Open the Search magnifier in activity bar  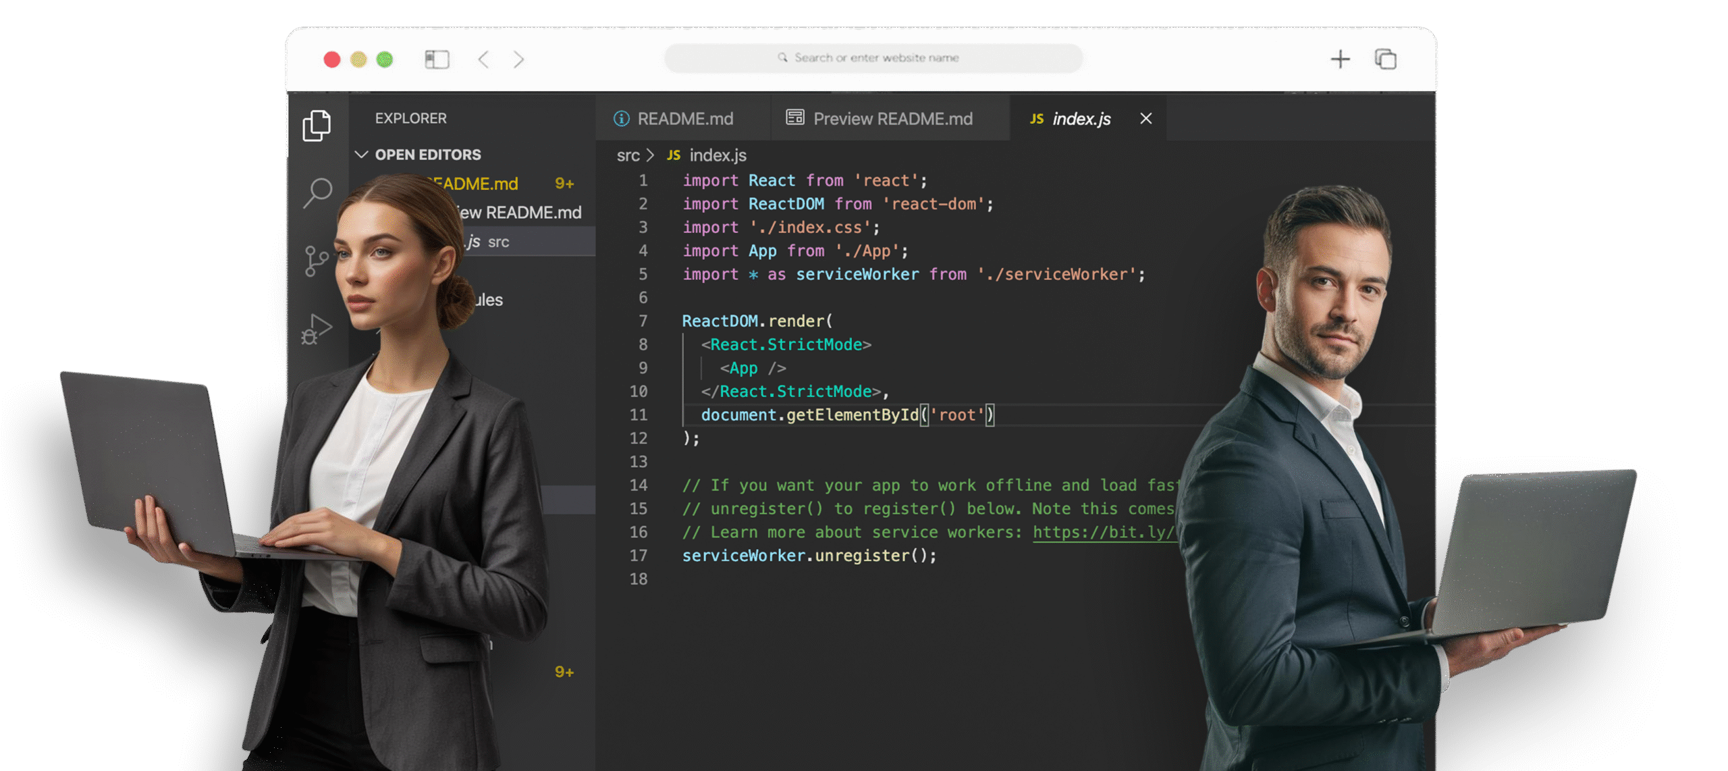pyautogui.click(x=317, y=192)
